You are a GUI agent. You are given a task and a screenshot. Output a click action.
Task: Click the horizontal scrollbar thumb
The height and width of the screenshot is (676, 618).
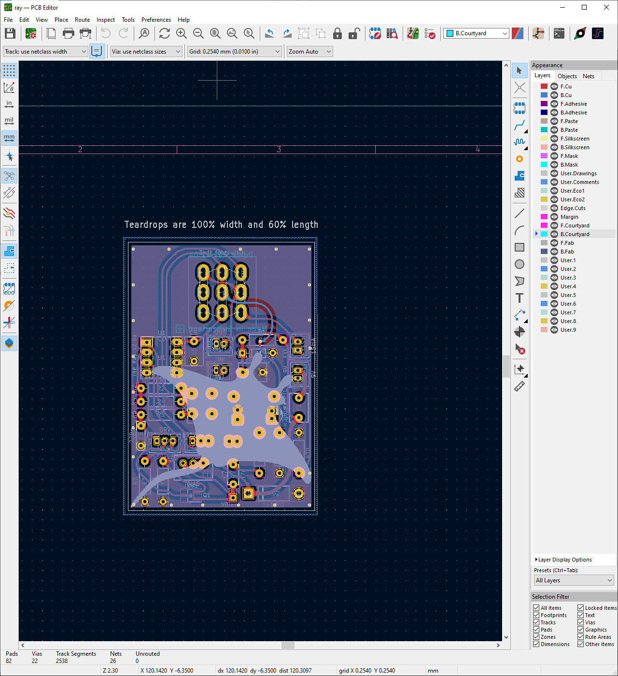[288, 645]
